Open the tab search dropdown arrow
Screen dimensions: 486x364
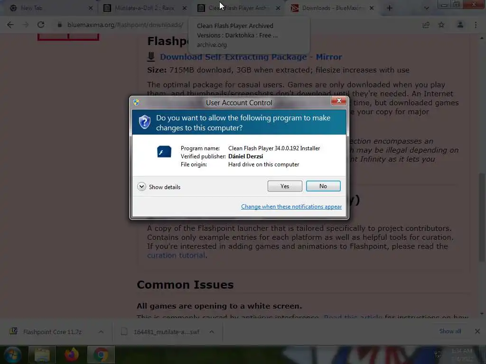[x=427, y=9]
